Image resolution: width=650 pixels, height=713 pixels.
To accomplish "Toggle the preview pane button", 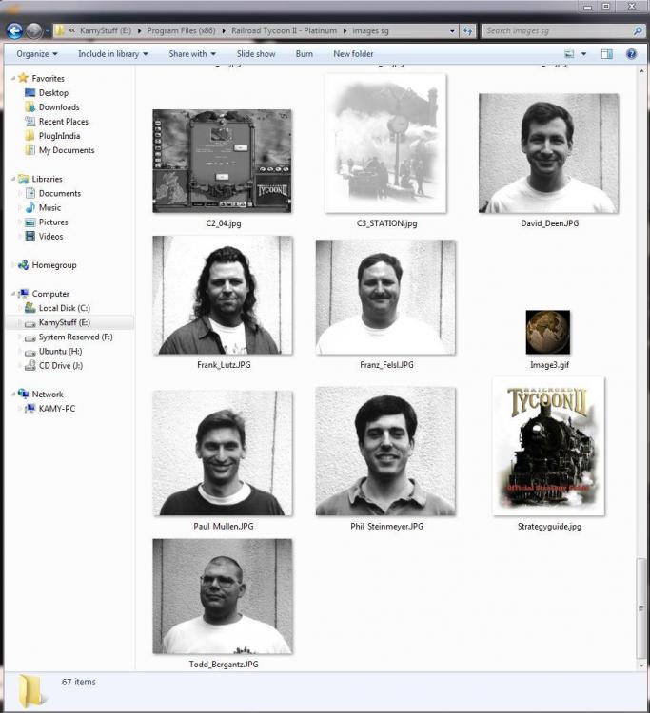I will point(606,54).
